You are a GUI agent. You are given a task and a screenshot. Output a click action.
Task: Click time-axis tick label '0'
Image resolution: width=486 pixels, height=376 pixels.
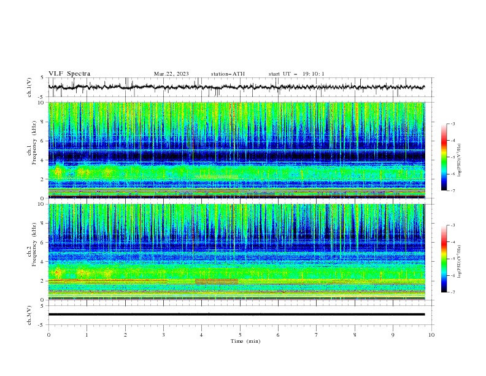(x=48, y=335)
